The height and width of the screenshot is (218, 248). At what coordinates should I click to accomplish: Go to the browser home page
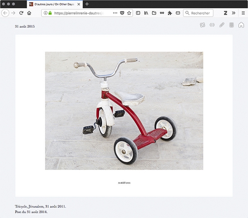coord(29,13)
